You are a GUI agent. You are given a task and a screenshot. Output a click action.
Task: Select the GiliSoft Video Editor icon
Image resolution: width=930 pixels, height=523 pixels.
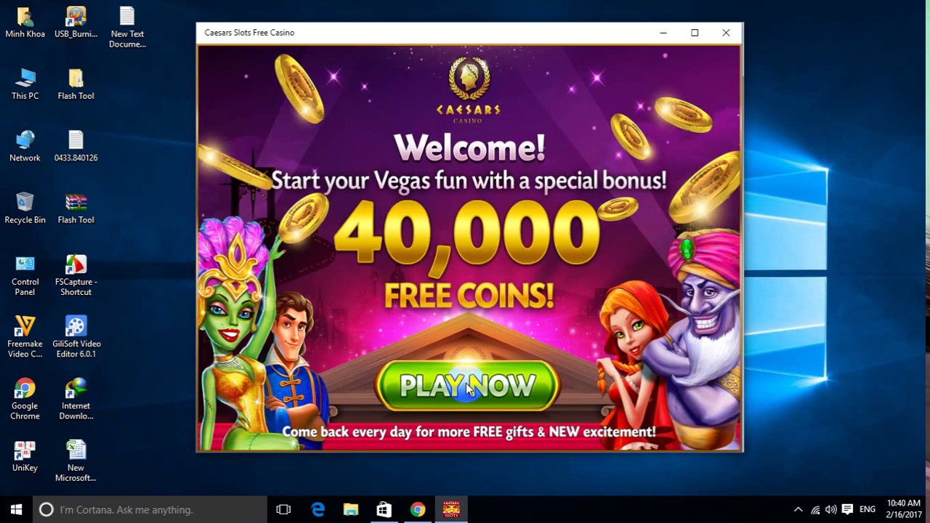pyautogui.click(x=76, y=337)
